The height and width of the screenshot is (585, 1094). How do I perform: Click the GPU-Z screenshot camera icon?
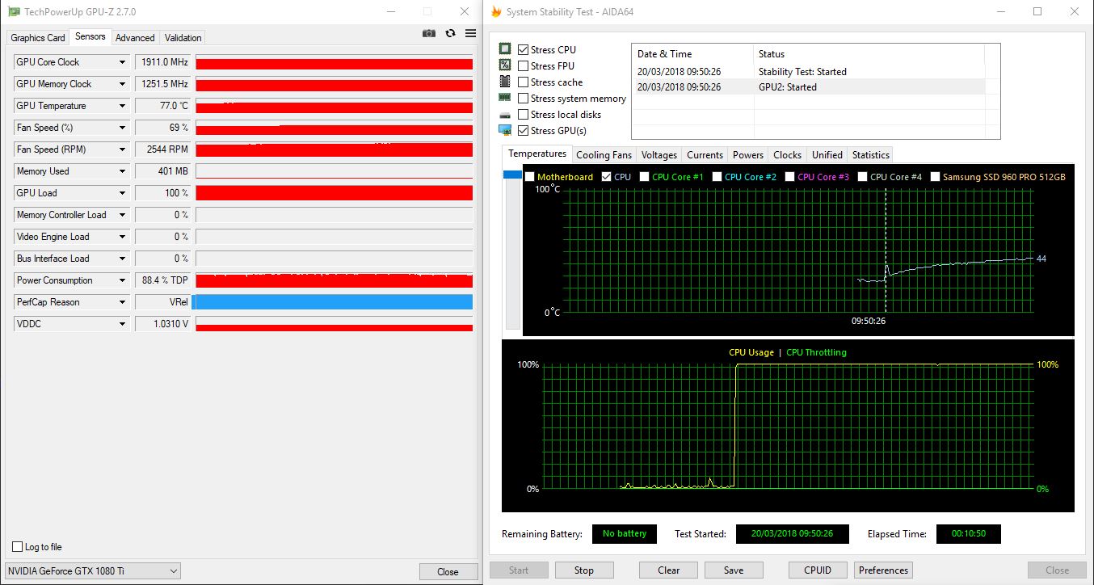click(429, 33)
